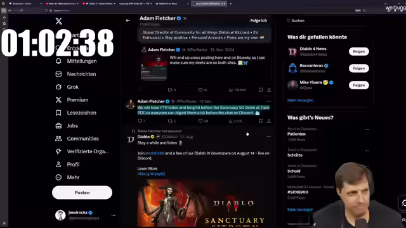Click the Posten button
This screenshot has height=228, width=406.
(82, 193)
